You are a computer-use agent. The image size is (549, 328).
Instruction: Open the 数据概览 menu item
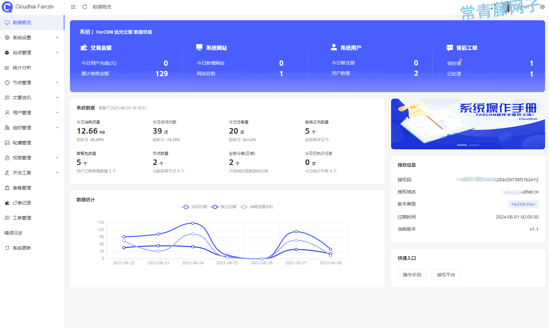pos(32,23)
